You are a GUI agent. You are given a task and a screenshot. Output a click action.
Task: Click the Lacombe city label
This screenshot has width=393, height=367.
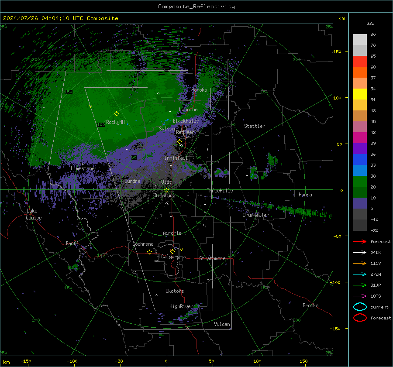[x=188, y=110]
